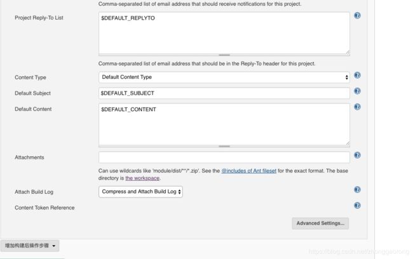
Task: Show help for Default Subject field
Action: tap(357, 91)
